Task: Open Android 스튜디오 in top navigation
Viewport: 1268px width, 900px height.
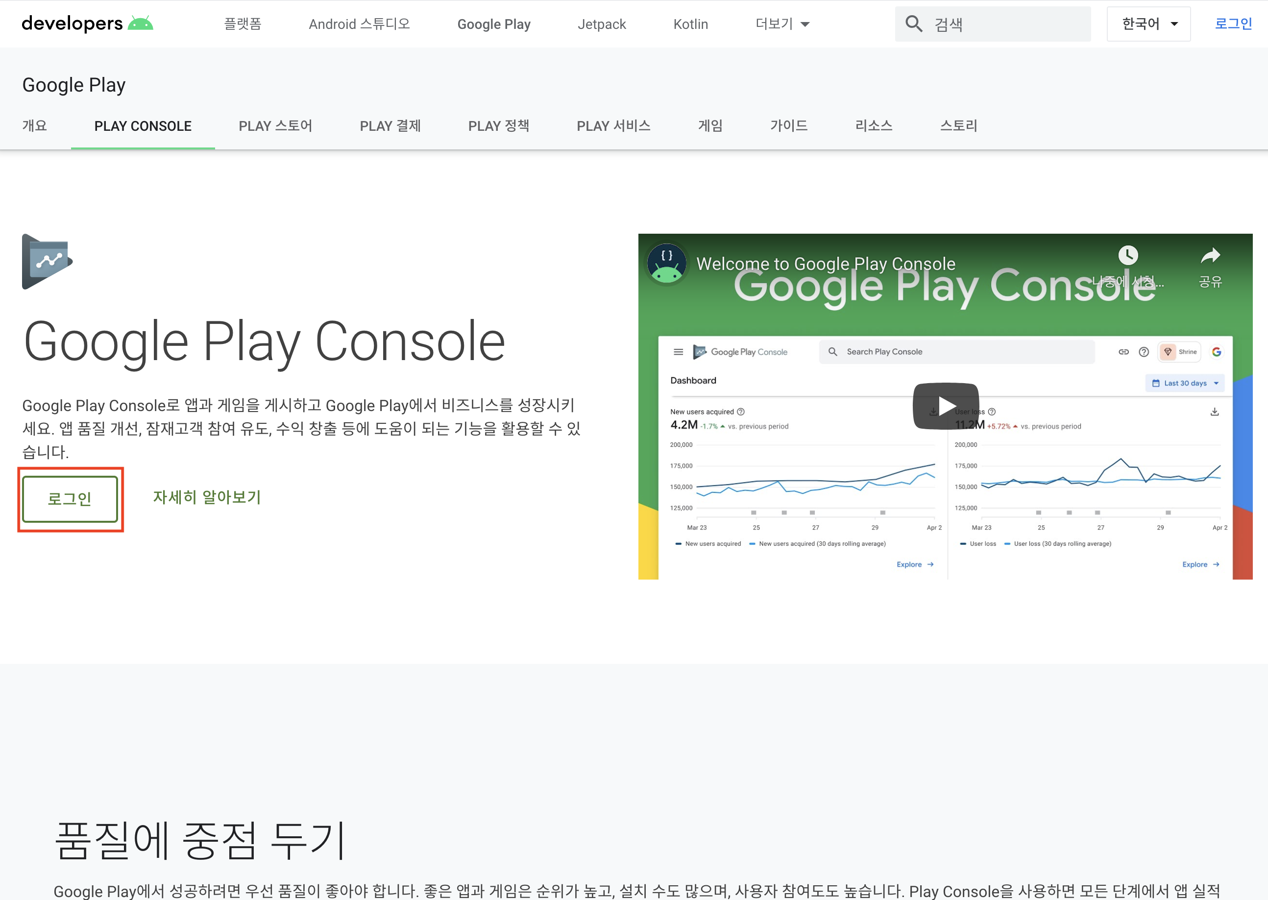Action: point(359,24)
